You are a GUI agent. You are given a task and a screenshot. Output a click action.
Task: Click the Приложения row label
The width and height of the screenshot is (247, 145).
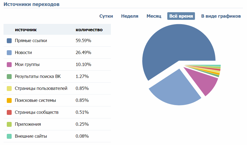click(28, 124)
